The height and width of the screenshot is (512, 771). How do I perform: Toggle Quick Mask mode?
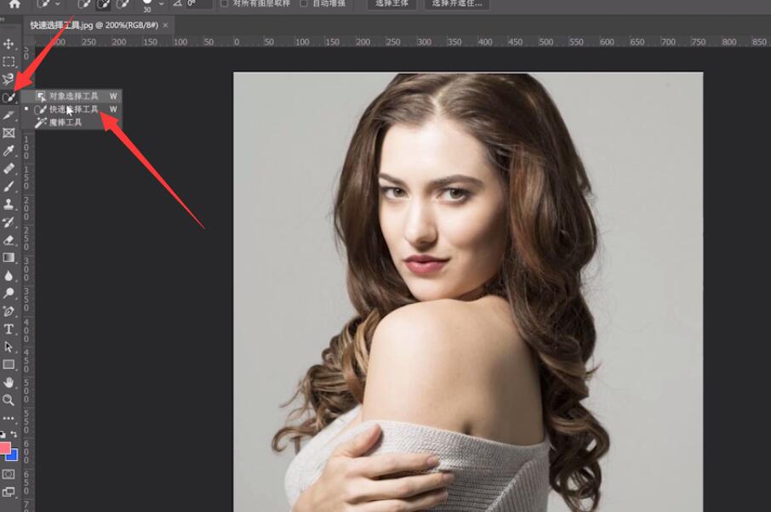click(x=9, y=475)
